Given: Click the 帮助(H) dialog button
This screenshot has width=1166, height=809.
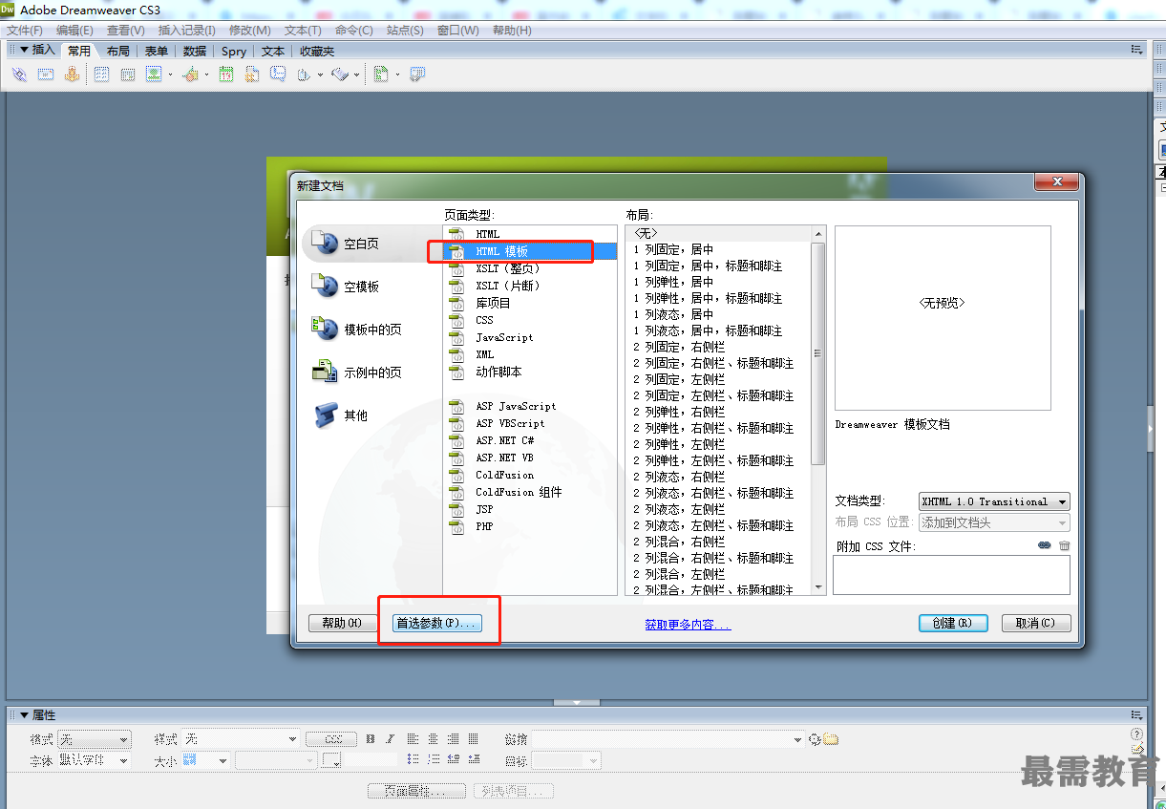Looking at the screenshot, I should (x=341, y=623).
